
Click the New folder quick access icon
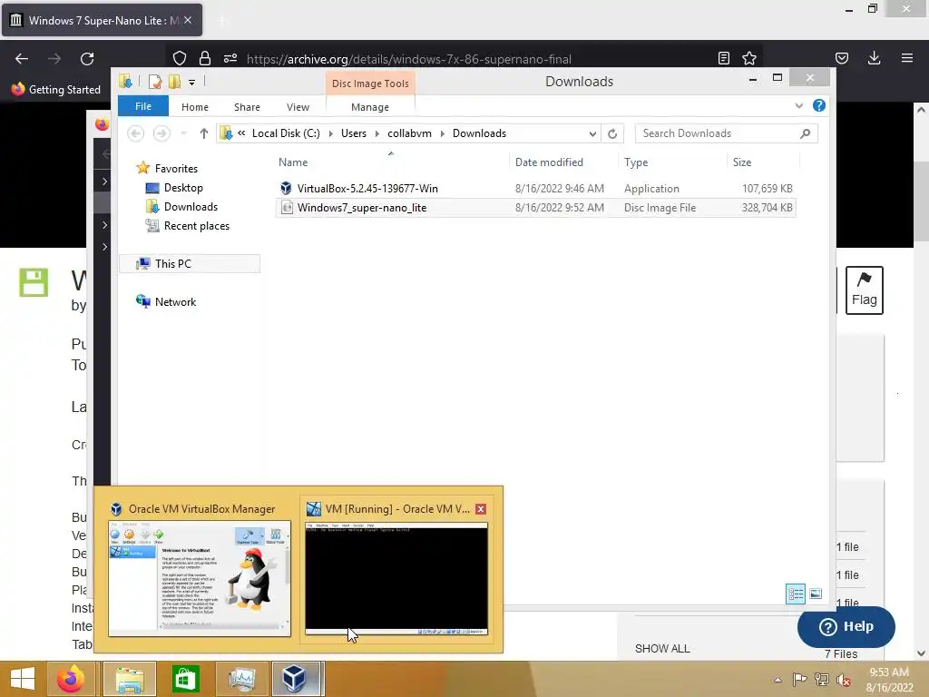[174, 82]
